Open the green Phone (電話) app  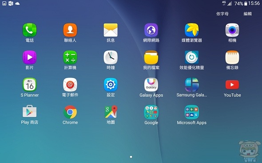tap(30, 30)
